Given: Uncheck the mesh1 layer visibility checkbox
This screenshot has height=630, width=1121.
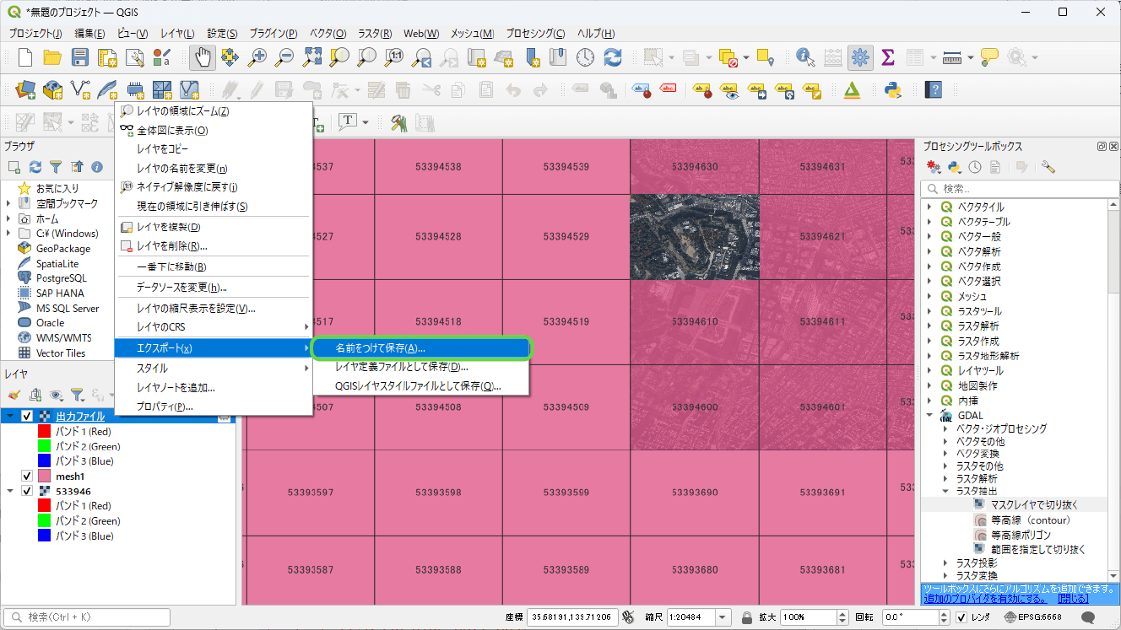Looking at the screenshot, I should pos(27,477).
